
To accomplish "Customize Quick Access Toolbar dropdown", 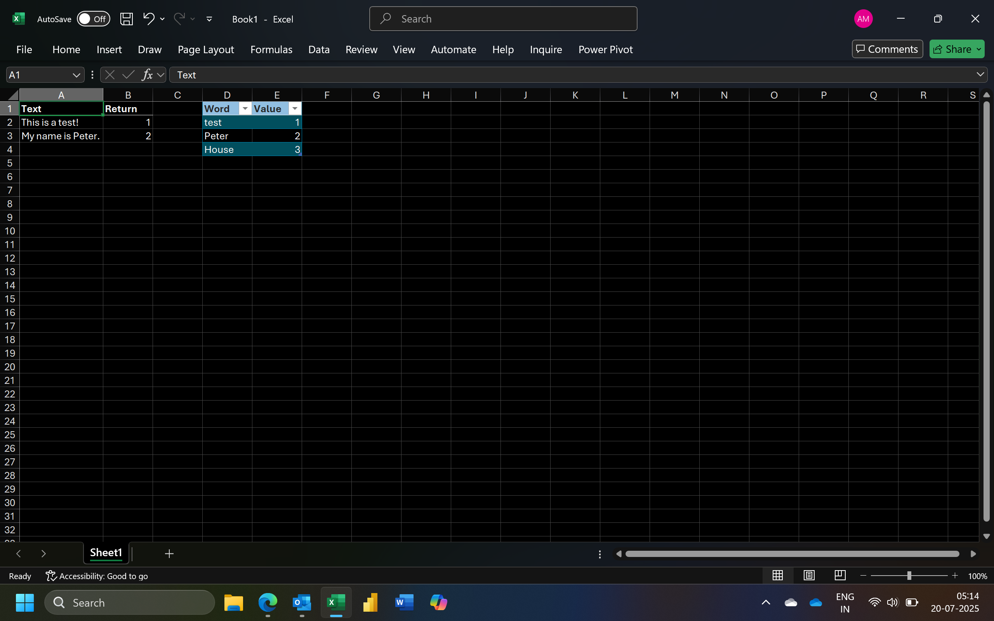I will (209, 19).
